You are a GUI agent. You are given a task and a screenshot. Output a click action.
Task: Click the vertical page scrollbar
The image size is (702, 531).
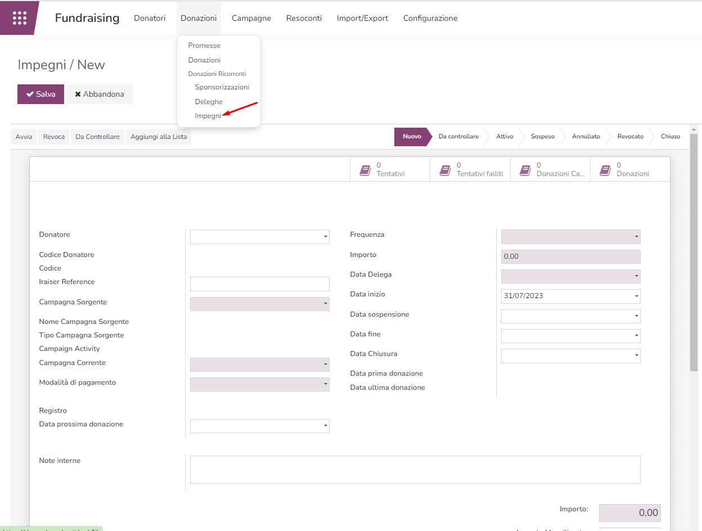[694, 253]
